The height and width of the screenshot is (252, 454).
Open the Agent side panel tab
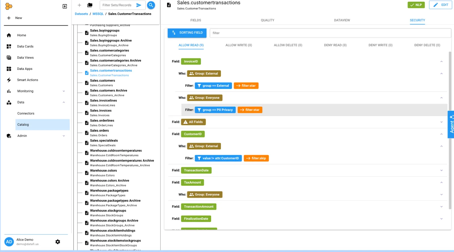[x=451, y=124]
